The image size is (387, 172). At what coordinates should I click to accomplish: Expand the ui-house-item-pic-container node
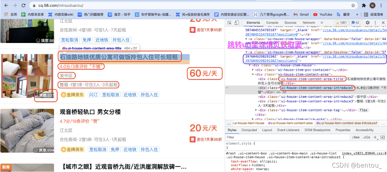click(253, 70)
